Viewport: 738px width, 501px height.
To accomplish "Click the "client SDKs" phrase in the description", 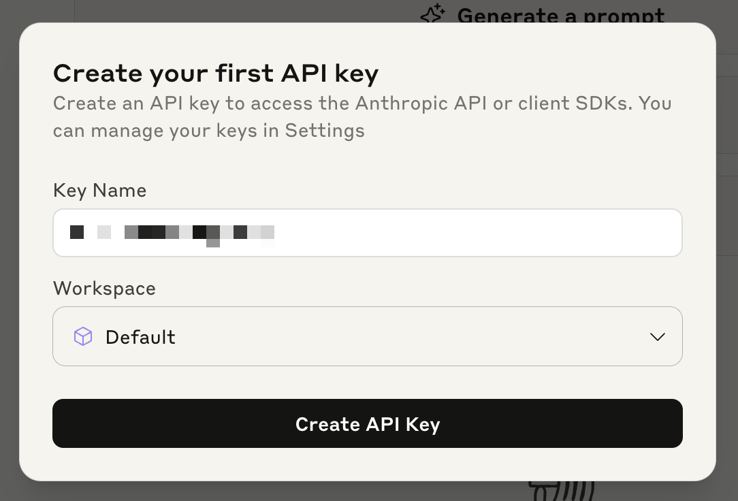I will [x=580, y=103].
